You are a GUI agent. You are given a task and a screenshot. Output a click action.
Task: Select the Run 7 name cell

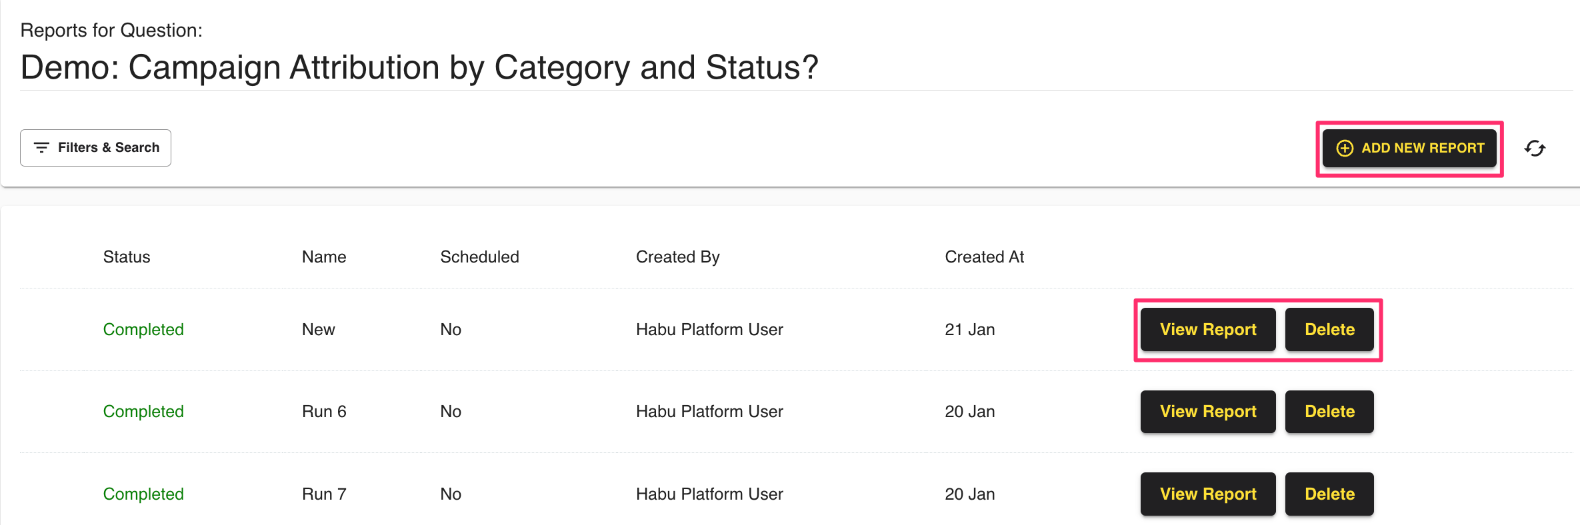(x=324, y=494)
